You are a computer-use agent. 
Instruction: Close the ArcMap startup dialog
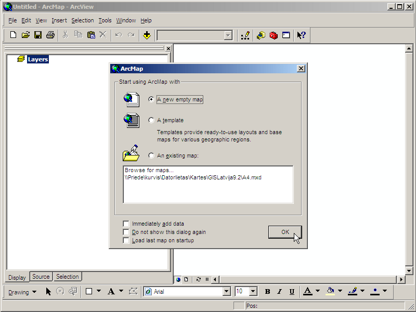(x=301, y=69)
